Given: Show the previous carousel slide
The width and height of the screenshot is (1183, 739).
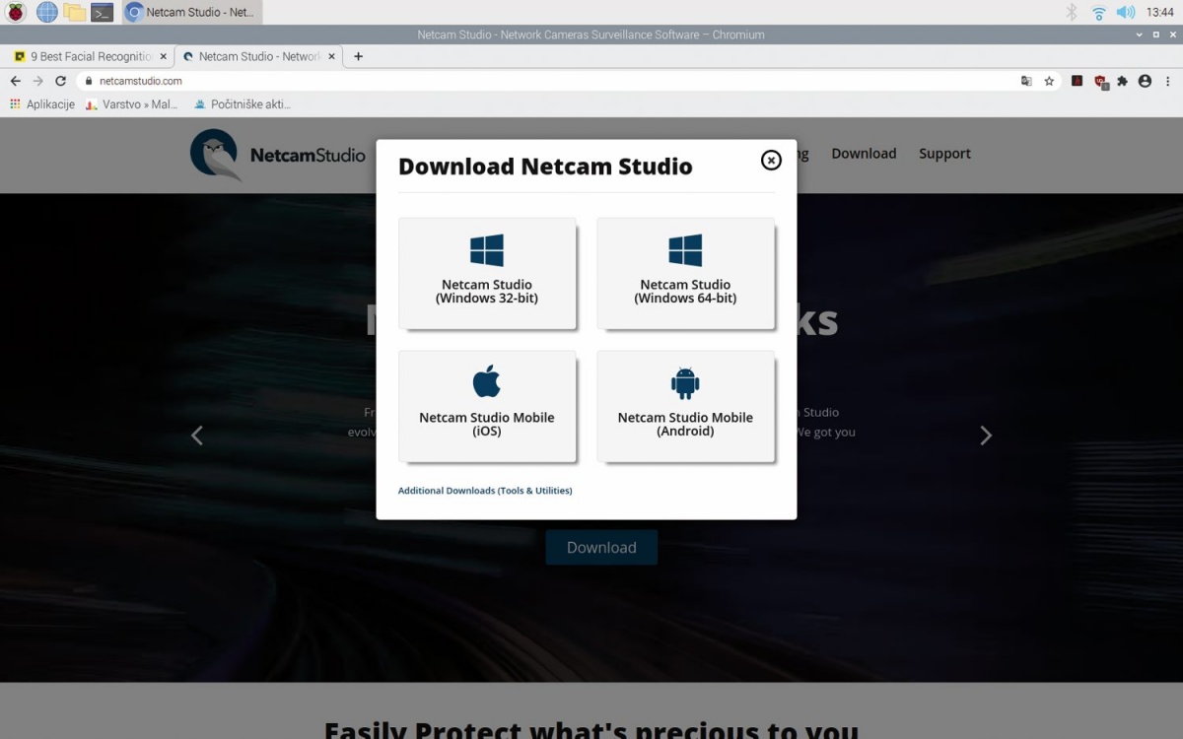Looking at the screenshot, I should click(197, 436).
